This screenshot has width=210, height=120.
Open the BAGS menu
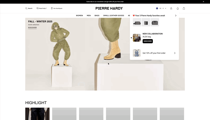click(x=97, y=16)
